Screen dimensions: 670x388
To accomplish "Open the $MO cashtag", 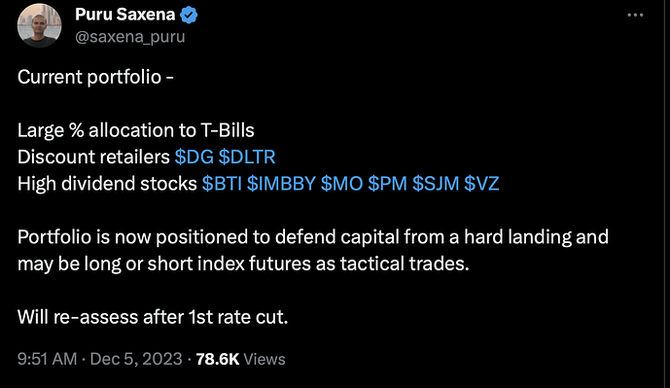I will [x=342, y=184].
